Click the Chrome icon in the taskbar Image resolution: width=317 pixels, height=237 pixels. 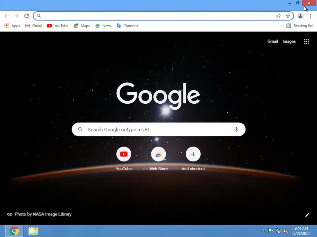click(x=14, y=231)
